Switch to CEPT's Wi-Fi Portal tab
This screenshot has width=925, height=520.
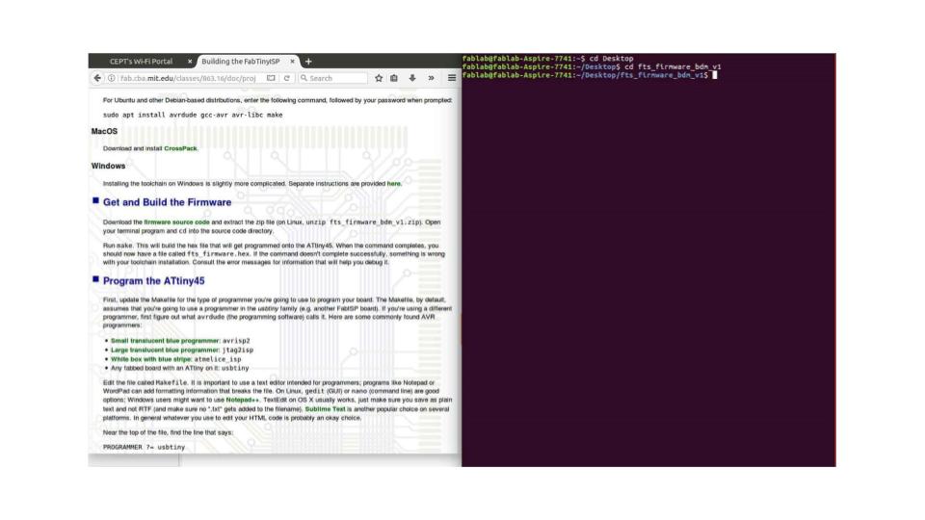click(x=142, y=62)
